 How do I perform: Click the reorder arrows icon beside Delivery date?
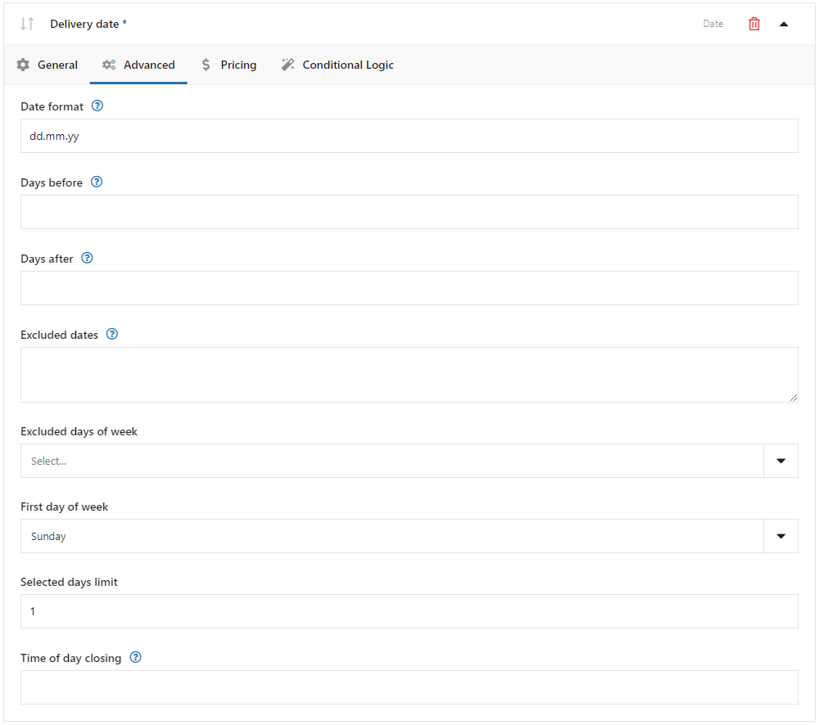pyautogui.click(x=27, y=24)
